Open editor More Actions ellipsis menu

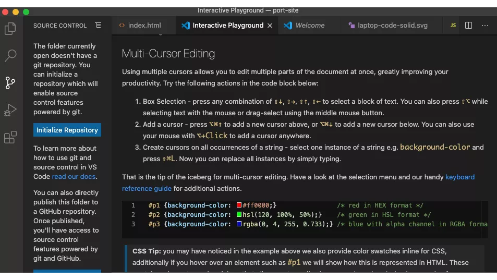coord(485,25)
